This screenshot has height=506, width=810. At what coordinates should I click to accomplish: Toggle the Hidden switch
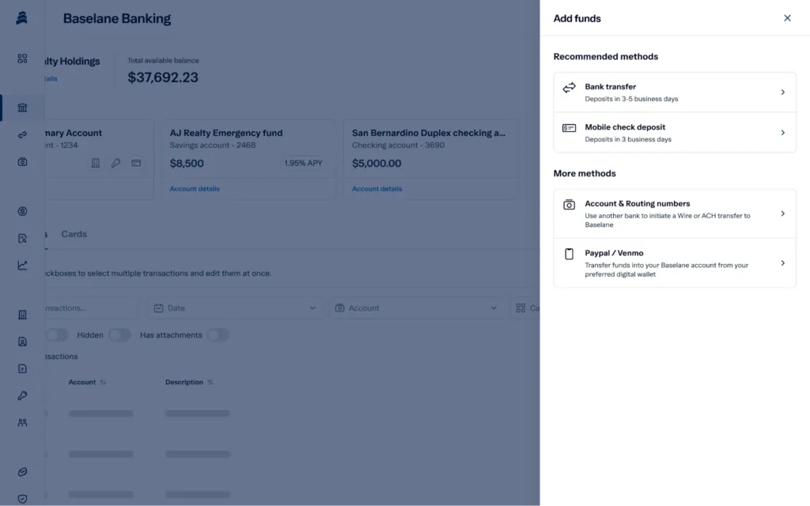click(119, 334)
